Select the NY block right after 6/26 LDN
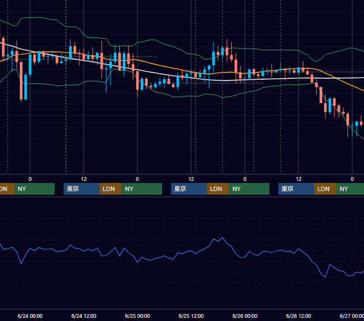 (x=350, y=189)
